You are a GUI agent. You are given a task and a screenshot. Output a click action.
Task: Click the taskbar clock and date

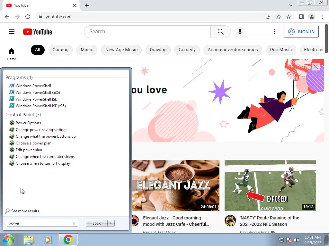coord(313,240)
